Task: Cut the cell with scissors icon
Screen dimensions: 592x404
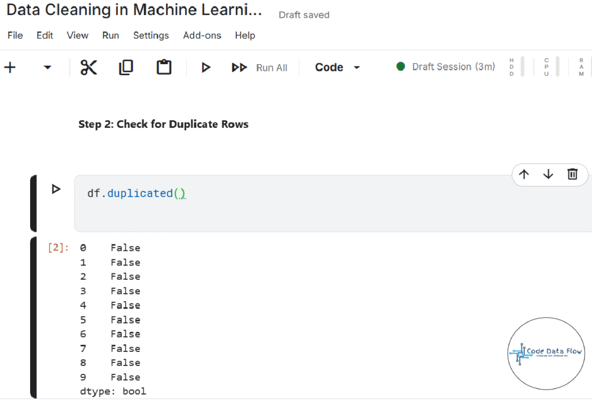Action: [88, 68]
